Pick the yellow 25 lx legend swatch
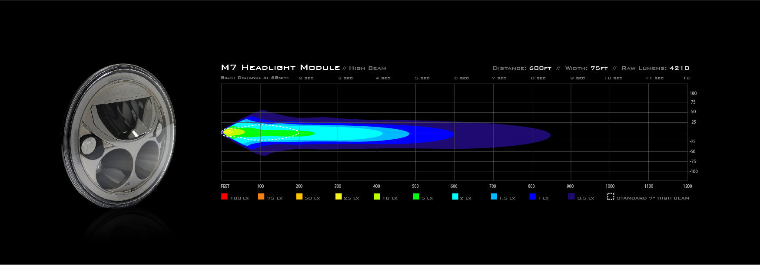This screenshot has height=265, width=760. click(339, 196)
